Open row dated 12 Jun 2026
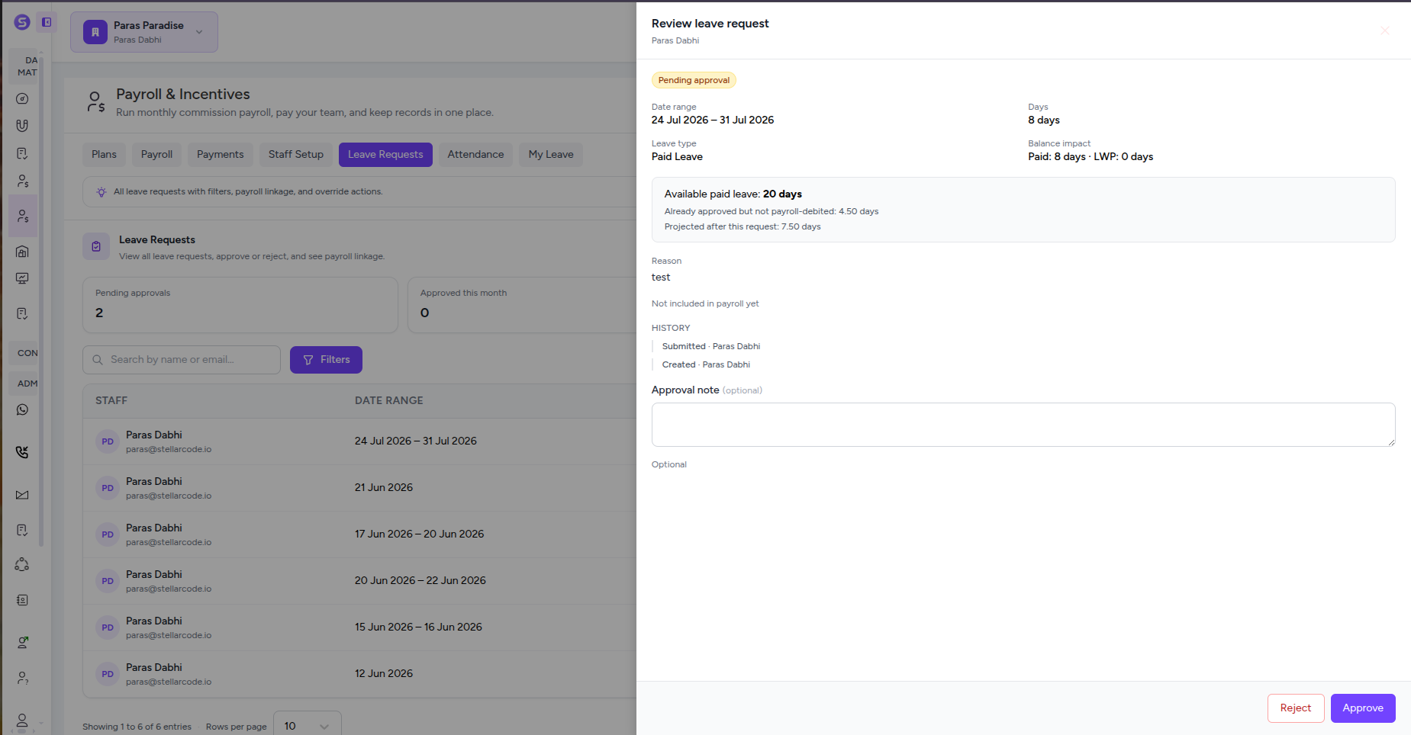 (x=359, y=674)
